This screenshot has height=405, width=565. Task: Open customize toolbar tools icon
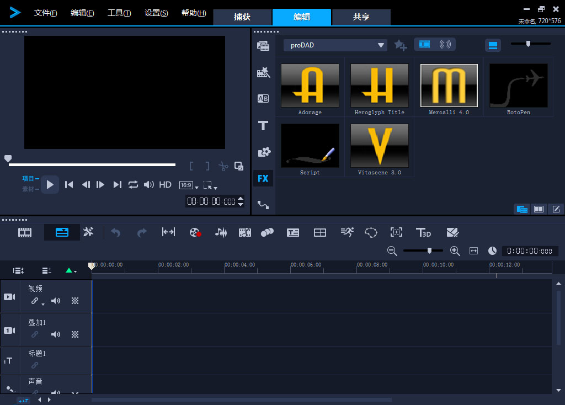(x=88, y=232)
